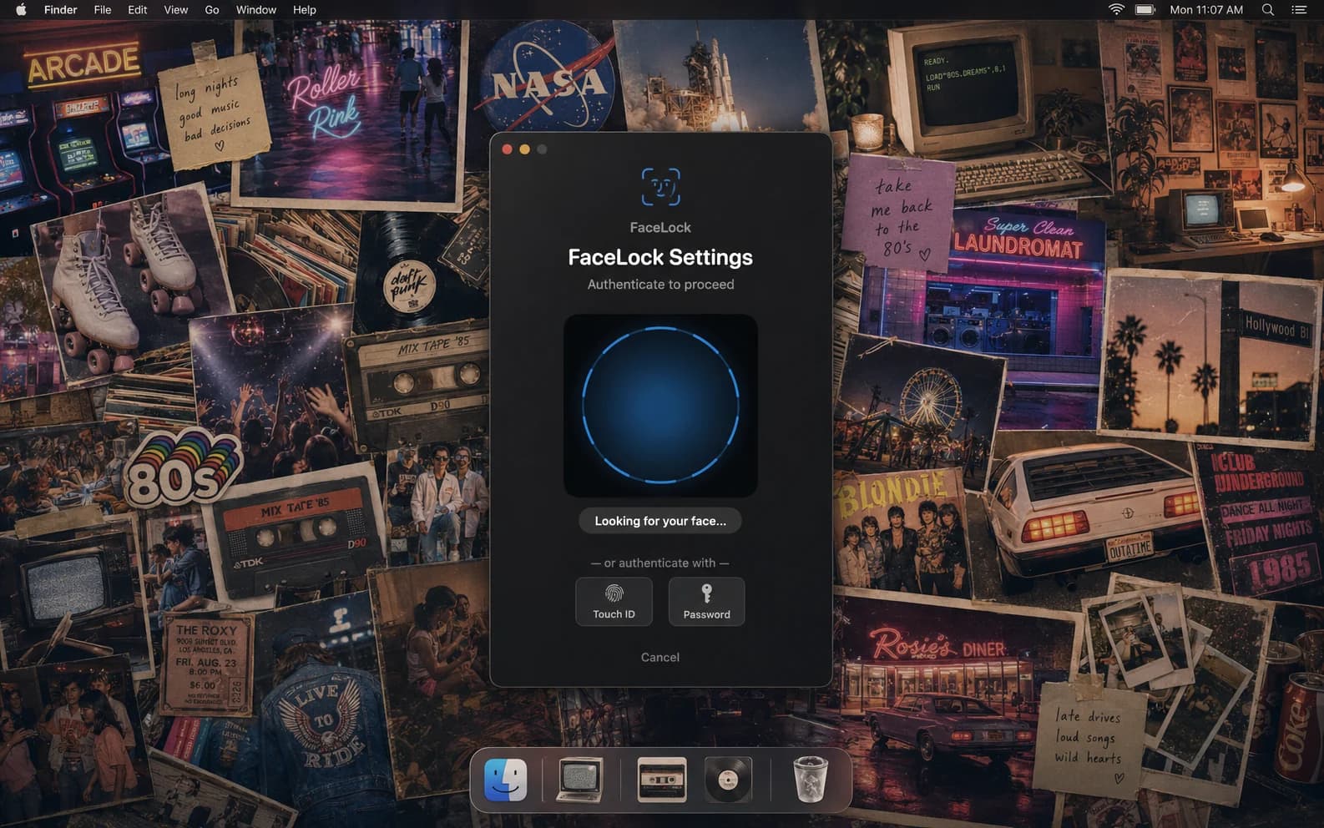Click the face scanning camera preview
The width and height of the screenshot is (1324, 828).
(660, 406)
